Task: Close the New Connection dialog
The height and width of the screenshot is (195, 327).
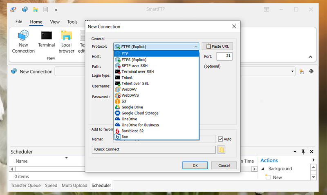Action: tap(234, 27)
